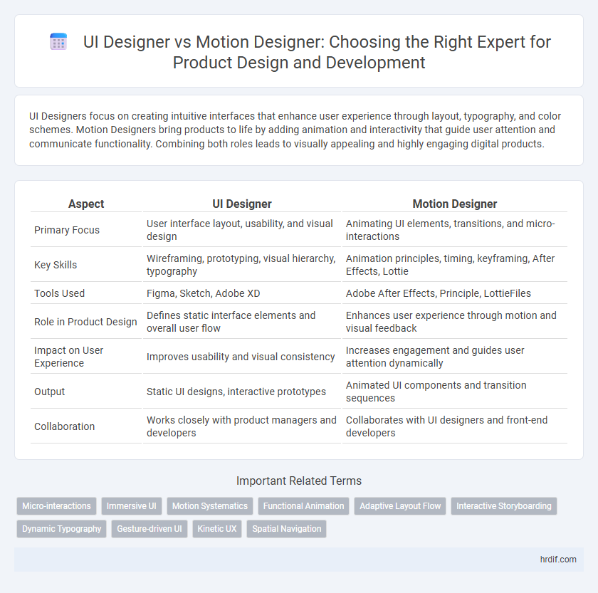Click 'Animation principles, timing, keyframing' cell
Viewport: 598px width, 593px height.
(455, 265)
